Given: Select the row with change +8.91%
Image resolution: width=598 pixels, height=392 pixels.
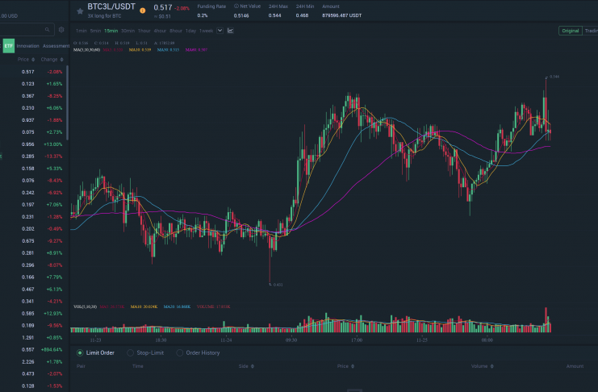Looking at the screenshot, I should click(33, 253).
